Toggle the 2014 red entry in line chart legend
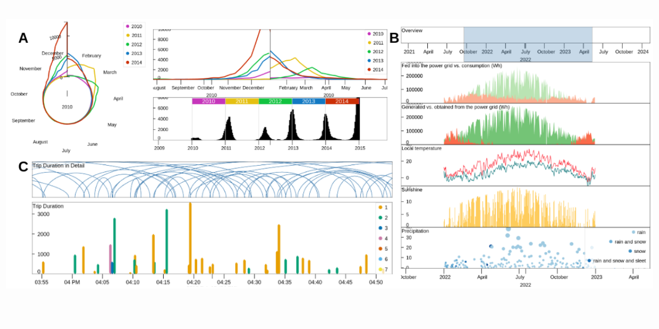 point(369,70)
